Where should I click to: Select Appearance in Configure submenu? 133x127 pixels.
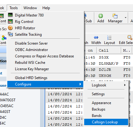click(x=106, y=103)
